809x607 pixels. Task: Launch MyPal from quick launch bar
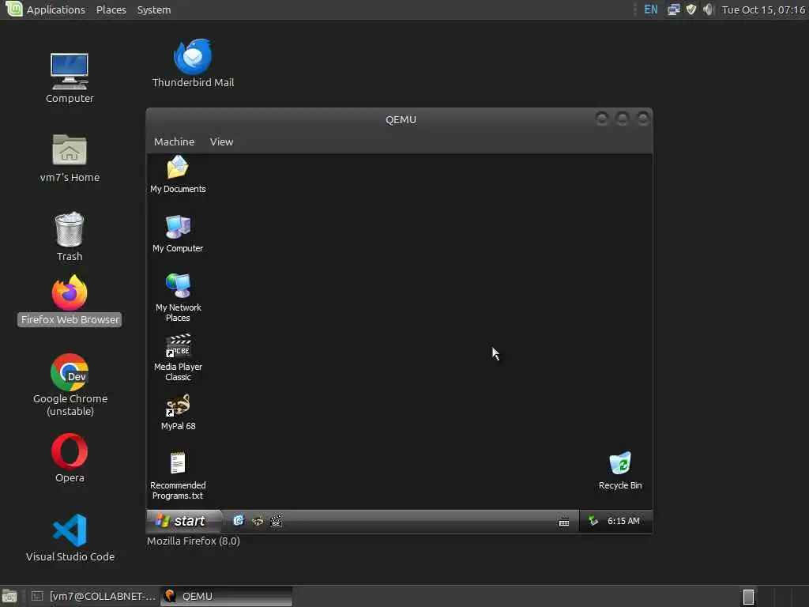coord(258,521)
